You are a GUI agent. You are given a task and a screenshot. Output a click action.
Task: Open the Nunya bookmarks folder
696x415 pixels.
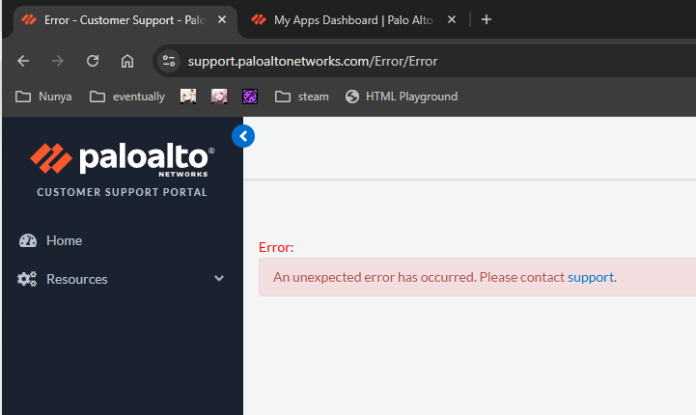(43, 97)
